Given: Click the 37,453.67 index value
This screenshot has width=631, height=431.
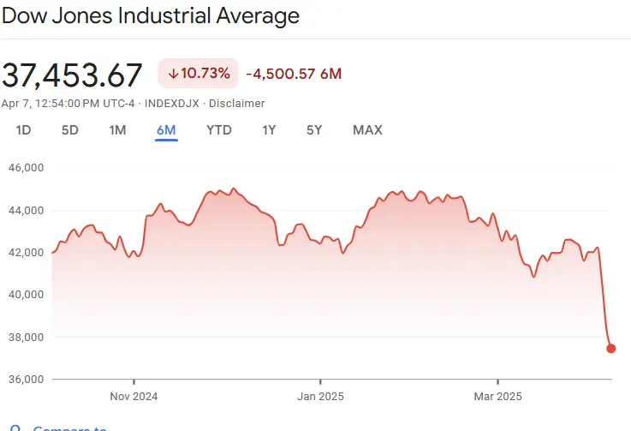Looking at the screenshot, I should click(72, 75).
